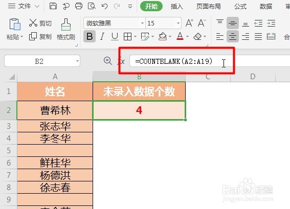Click the distributed alignment icon

tap(271, 36)
